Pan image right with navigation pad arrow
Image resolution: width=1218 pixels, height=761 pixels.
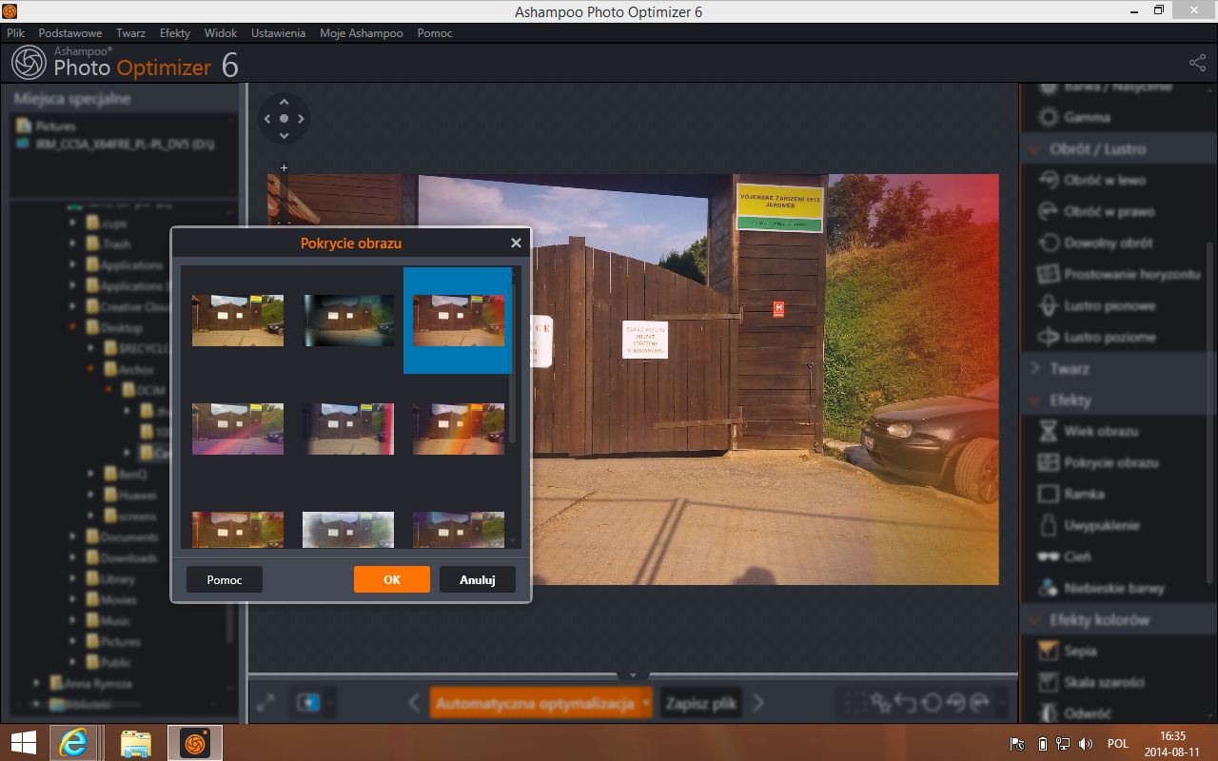coord(302,119)
